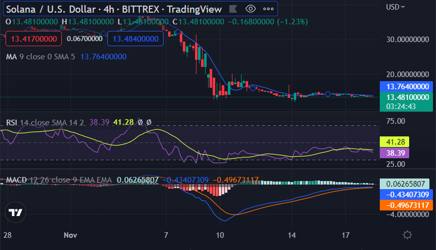Click the 14 date label on time axis

[292, 235]
